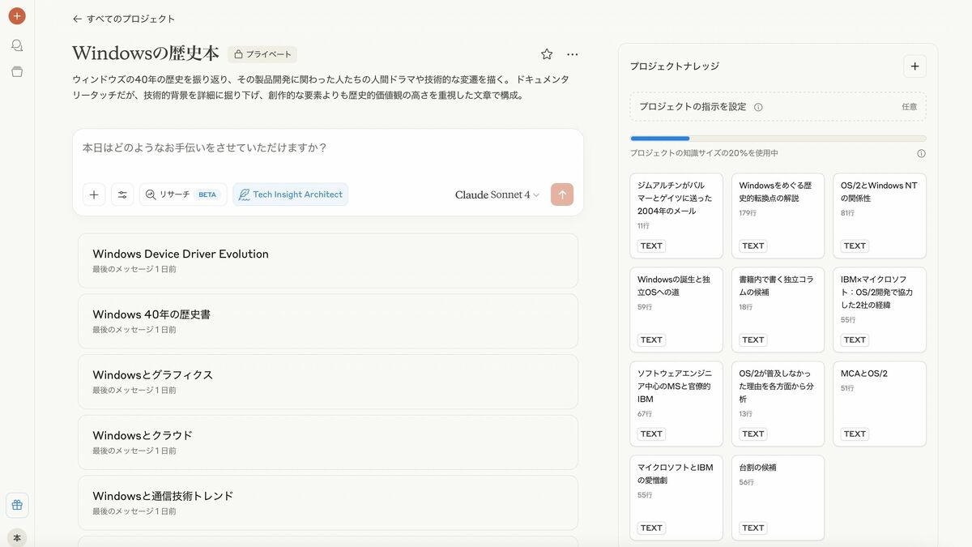Click the knowledge size usage progress bar
This screenshot has height=547, width=972.
pos(778,139)
